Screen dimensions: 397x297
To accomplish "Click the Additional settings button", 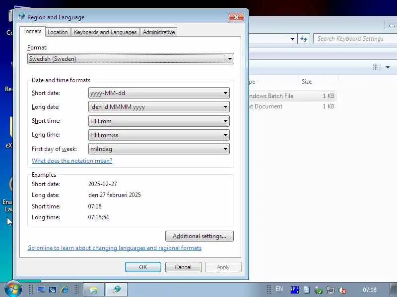I will (199, 236).
